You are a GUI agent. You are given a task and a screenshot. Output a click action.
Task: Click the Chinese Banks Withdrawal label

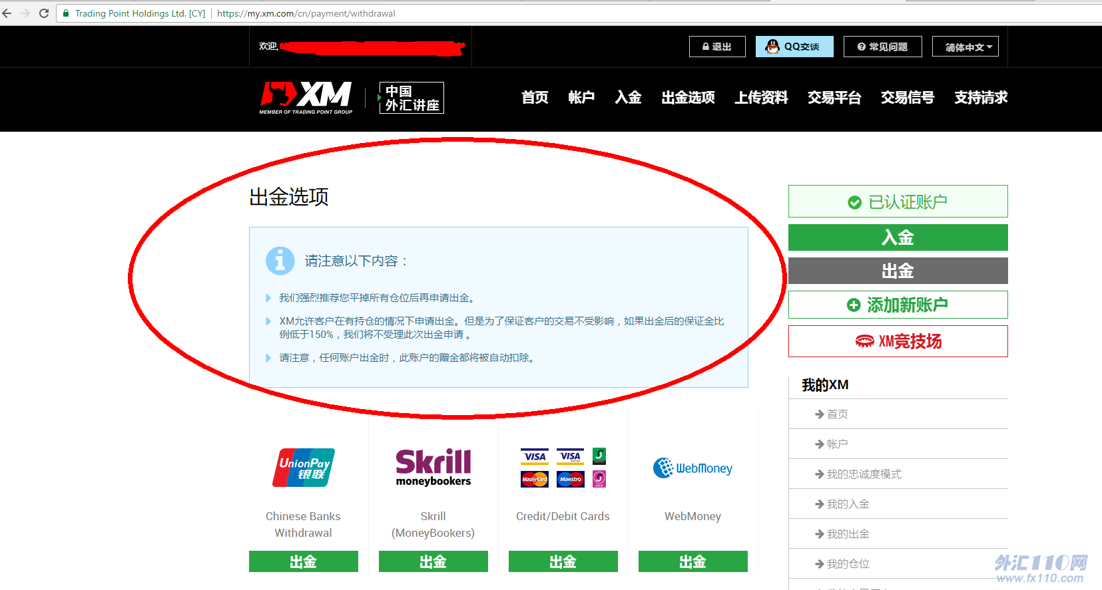pyautogui.click(x=304, y=524)
